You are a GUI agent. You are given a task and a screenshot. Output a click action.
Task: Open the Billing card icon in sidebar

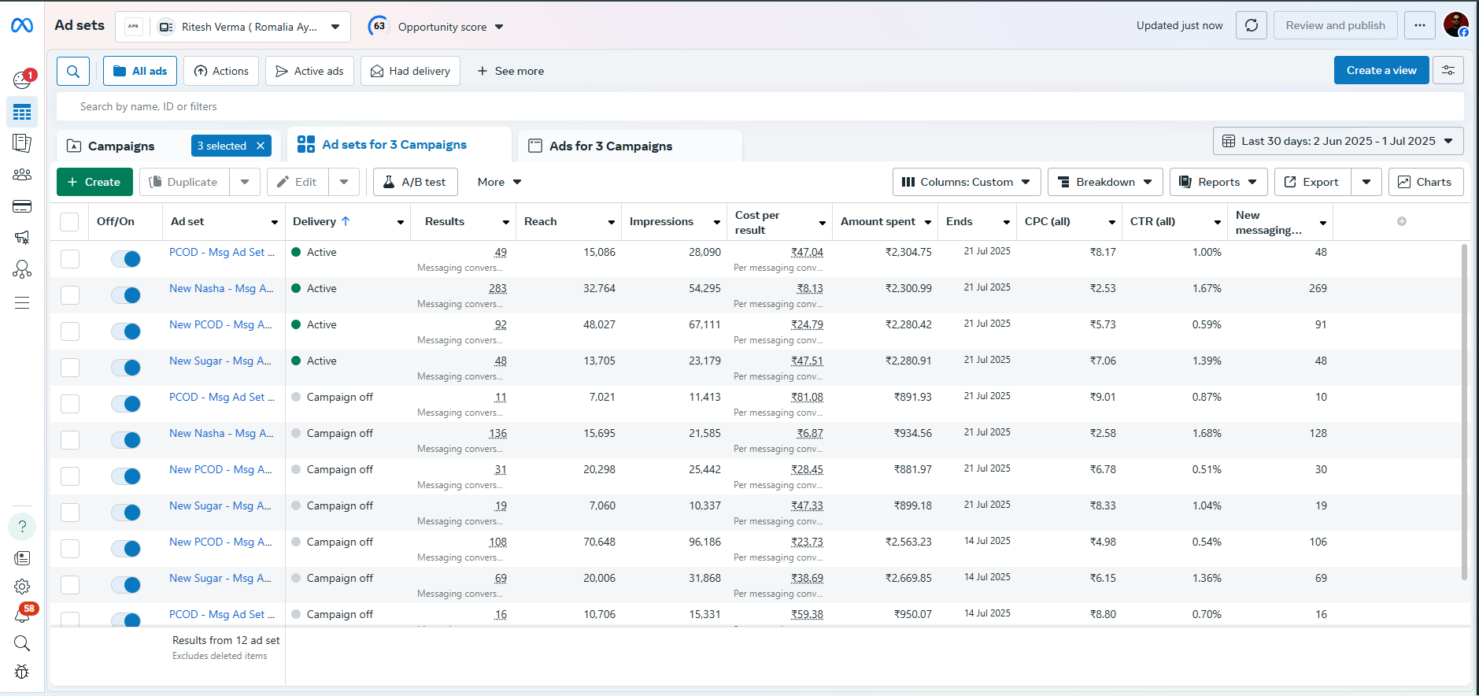coord(22,206)
